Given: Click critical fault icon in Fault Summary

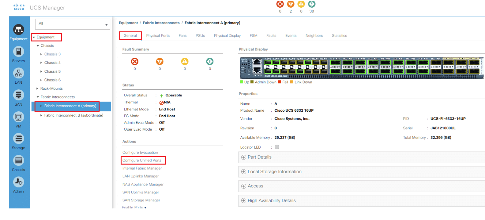Looking at the screenshot, I should click(135, 62).
